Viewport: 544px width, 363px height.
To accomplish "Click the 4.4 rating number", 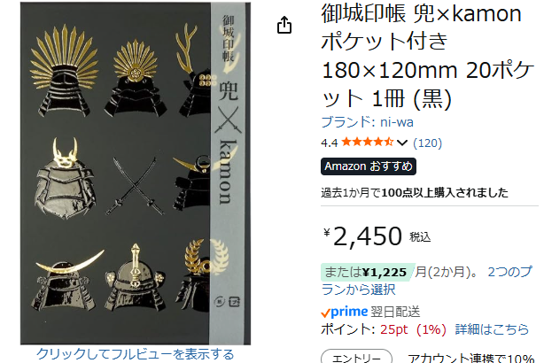I will (330, 143).
